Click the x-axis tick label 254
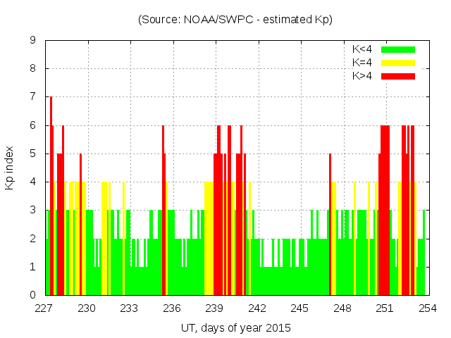451x338 pixels. pyautogui.click(x=428, y=308)
